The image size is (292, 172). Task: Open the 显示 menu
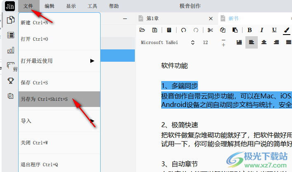pyautogui.click(x=71, y=6)
